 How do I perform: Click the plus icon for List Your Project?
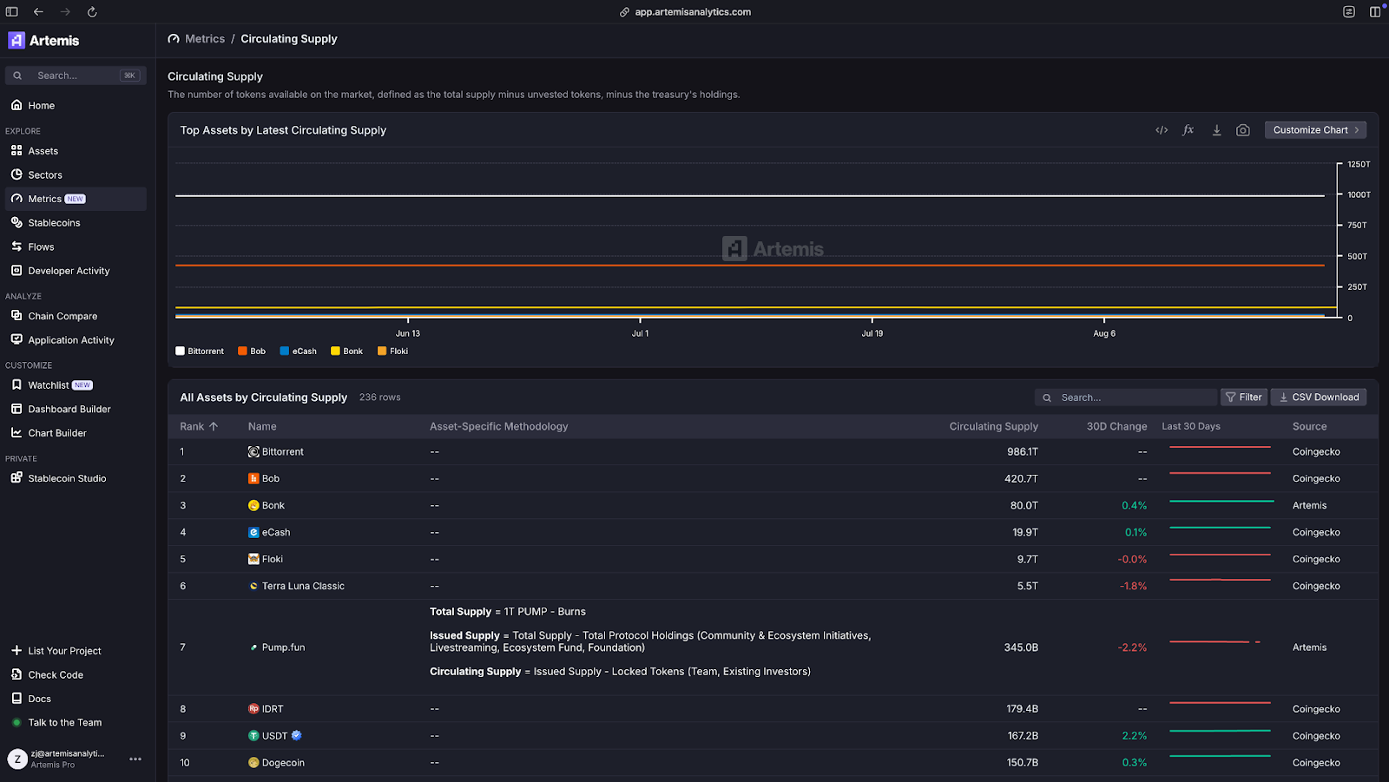[x=16, y=650]
